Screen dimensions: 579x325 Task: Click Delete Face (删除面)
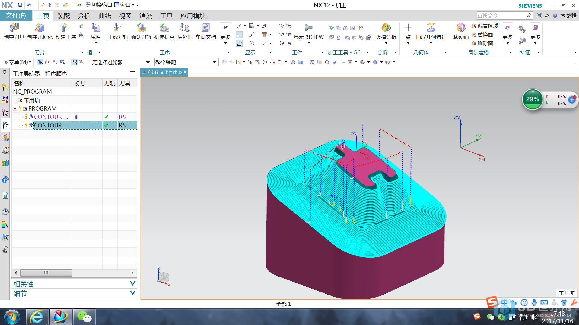pyautogui.click(x=482, y=43)
